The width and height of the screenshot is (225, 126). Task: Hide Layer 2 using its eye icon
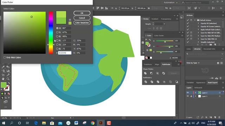pos(188,93)
